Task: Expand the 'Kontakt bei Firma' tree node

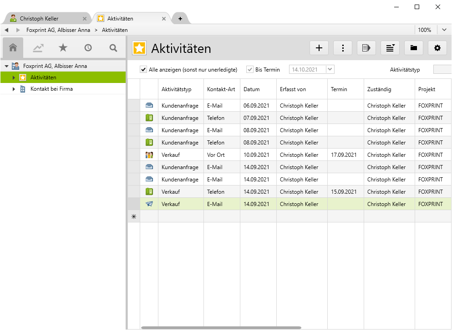Action: pyautogui.click(x=14, y=89)
